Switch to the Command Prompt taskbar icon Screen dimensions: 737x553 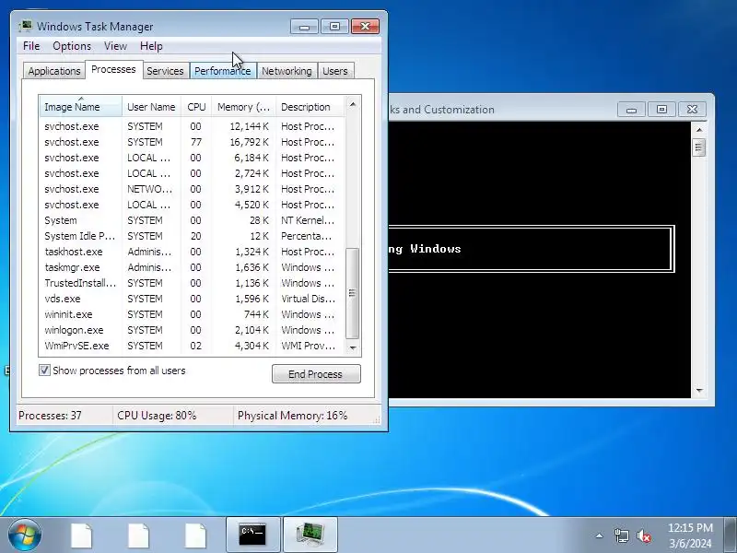click(x=252, y=535)
